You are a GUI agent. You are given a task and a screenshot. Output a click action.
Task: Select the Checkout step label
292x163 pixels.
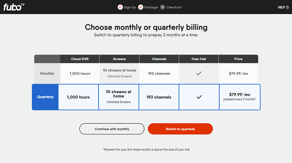(174, 7)
